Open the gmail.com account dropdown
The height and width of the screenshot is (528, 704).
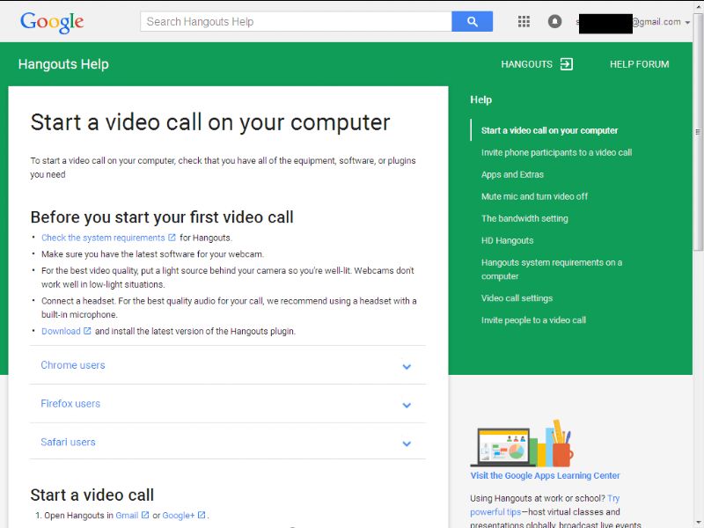click(687, 23)
